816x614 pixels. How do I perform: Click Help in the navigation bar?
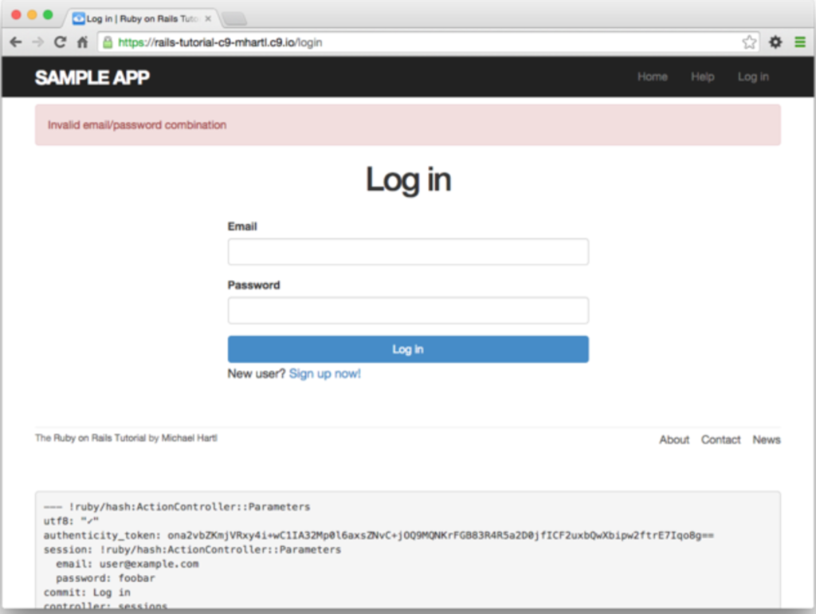702,77
